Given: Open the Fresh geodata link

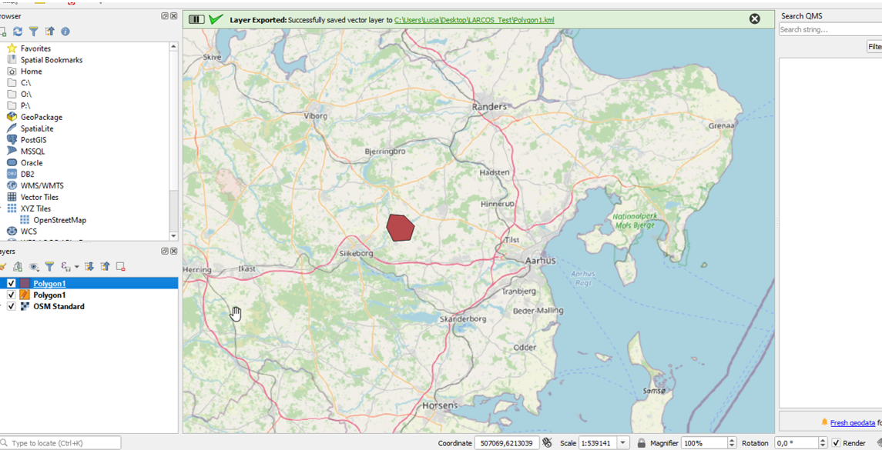Looking at the screenshot, I should [x=852, y=422].
